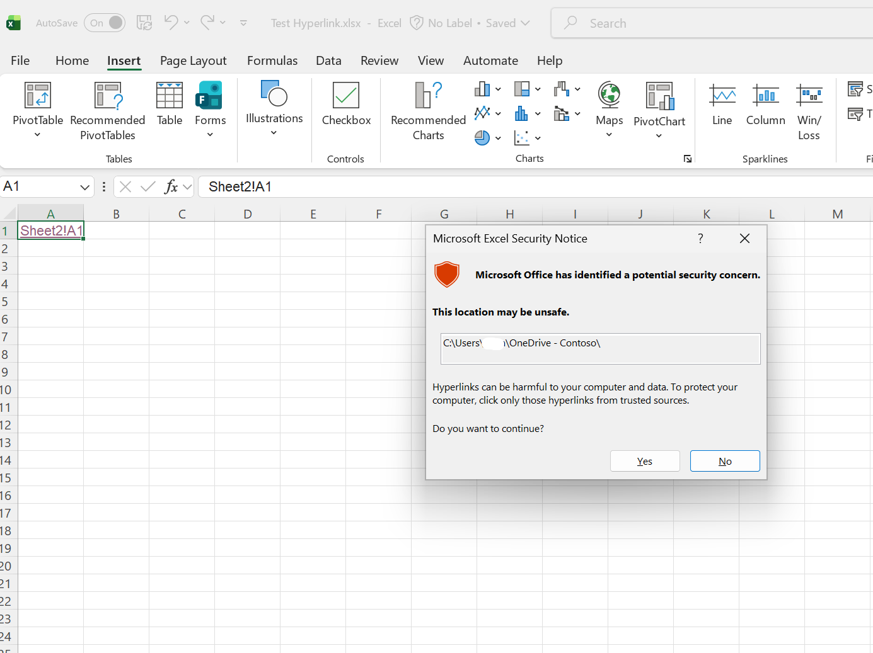Insert combo chart
Screen dimensions: 873x653
click(x=567, y=113)
